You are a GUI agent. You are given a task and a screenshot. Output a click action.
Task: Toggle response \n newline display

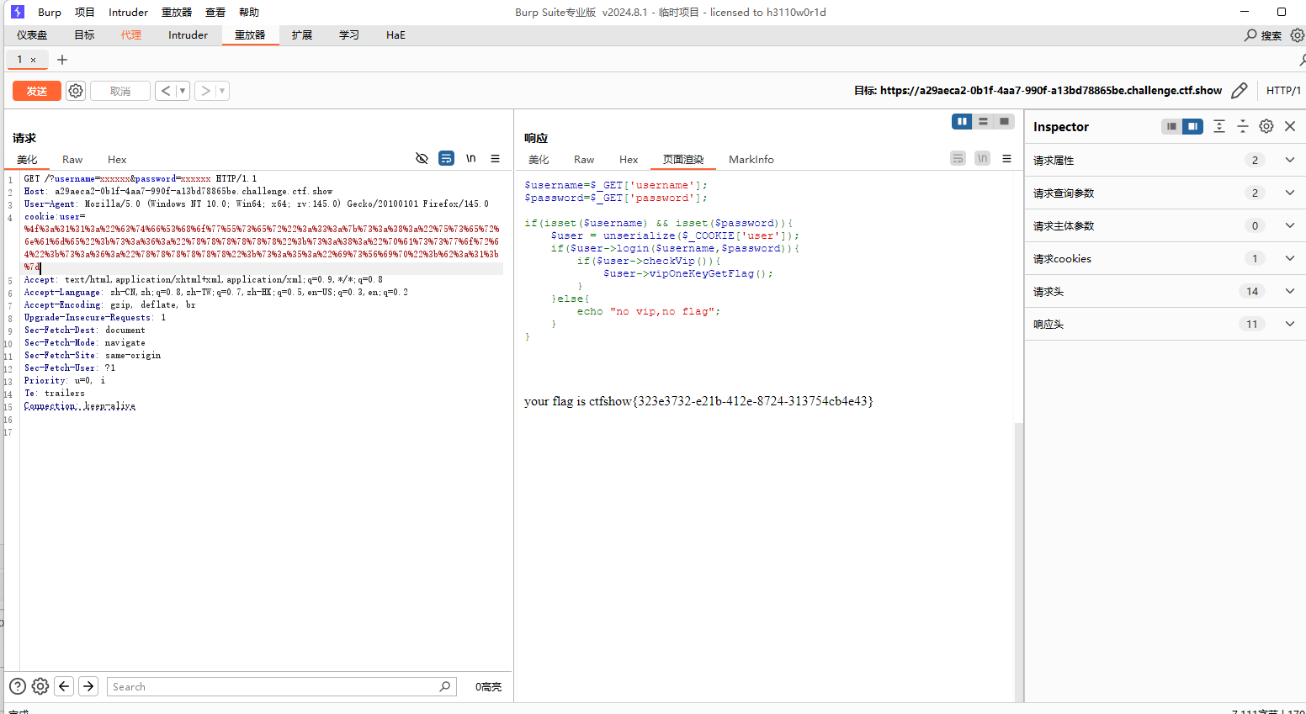982,158
